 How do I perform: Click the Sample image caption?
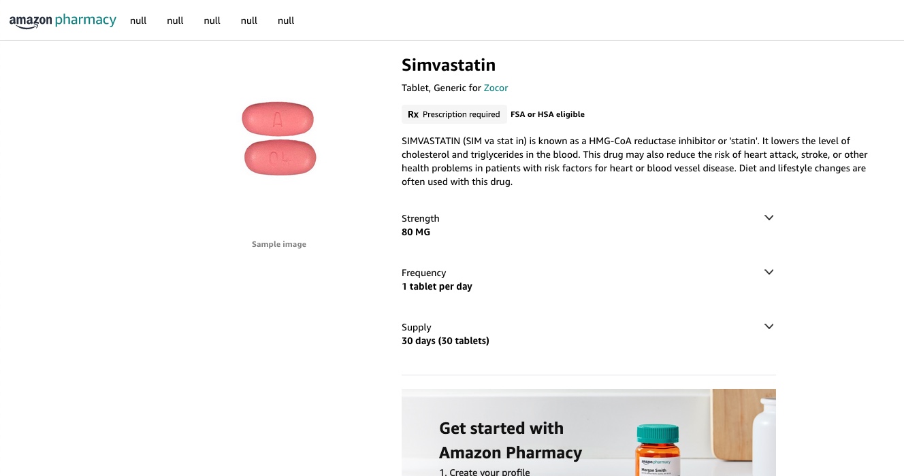point(279,244)
